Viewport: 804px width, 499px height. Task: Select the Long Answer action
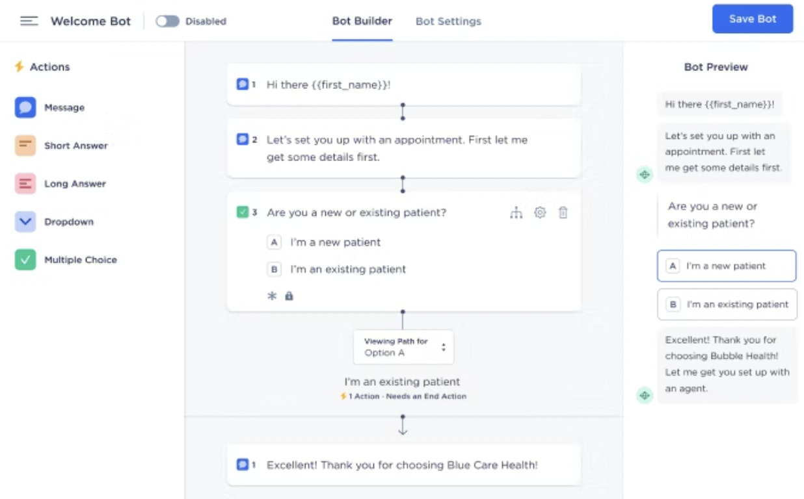(74, 183)
